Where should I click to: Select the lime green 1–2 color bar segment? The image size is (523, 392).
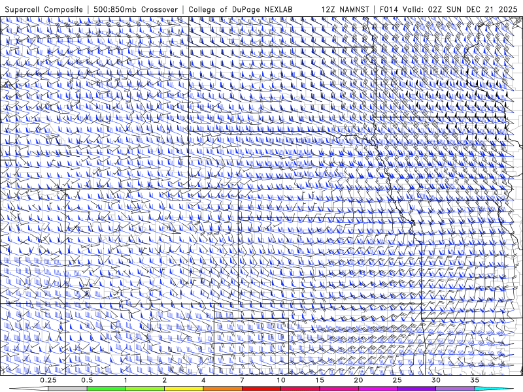coord(145,389)
